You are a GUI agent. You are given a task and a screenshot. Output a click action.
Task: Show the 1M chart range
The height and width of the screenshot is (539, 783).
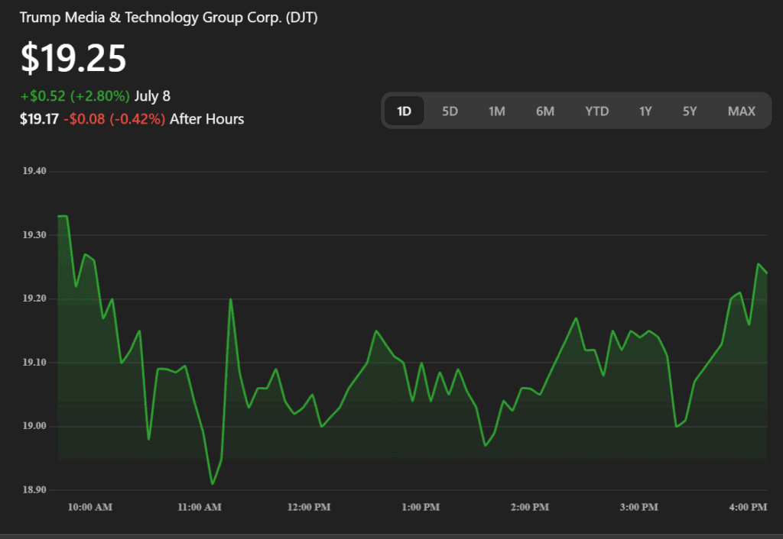click(496, 111)
